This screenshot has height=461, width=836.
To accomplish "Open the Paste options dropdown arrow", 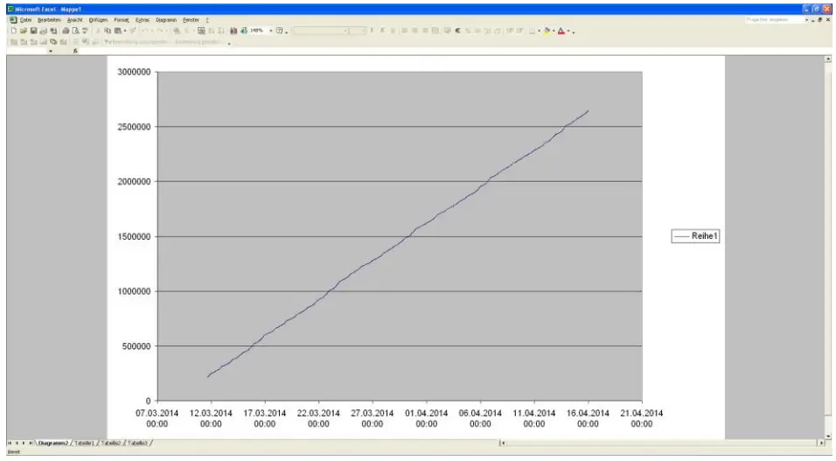I will tap(125, 31).
